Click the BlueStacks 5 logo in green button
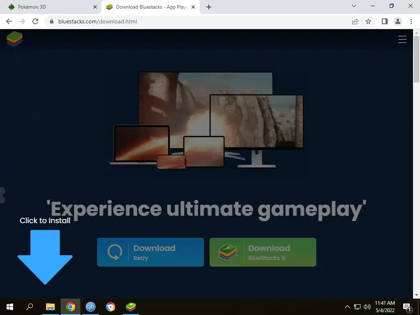 point(227,252)
